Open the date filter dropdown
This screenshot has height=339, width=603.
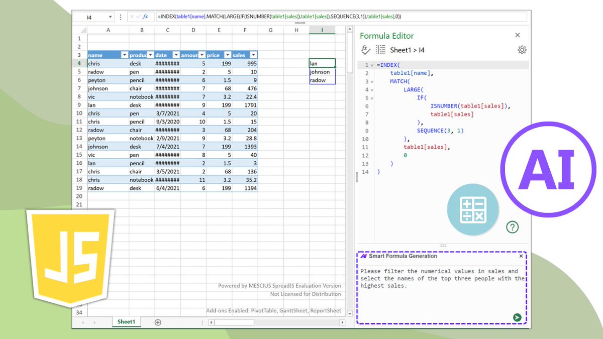point(176,55)
